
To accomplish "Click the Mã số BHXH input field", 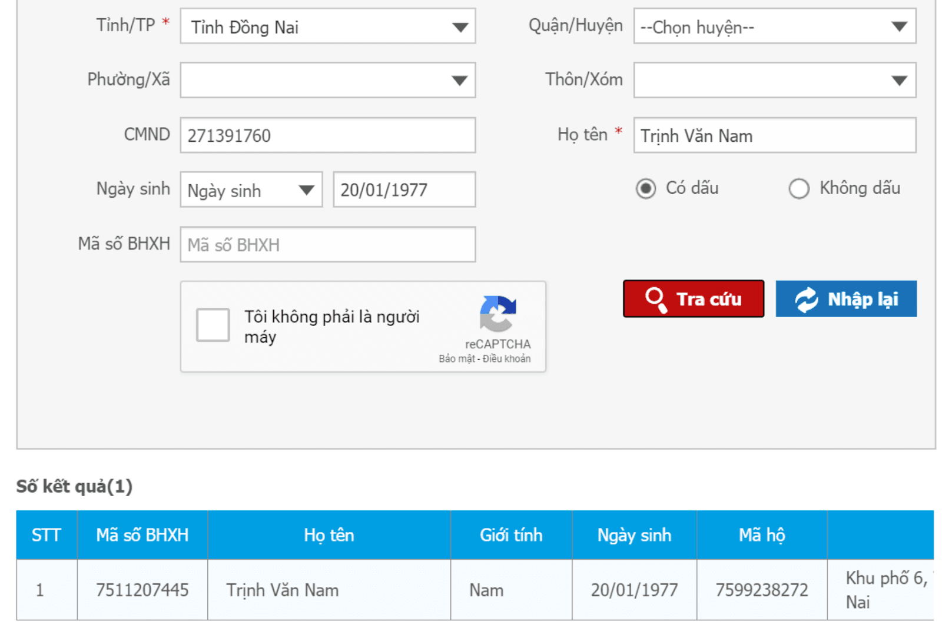I will tap(327, 244).
